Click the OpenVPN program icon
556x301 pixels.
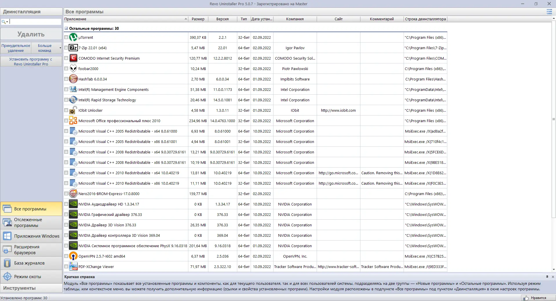pyautogui.click(x=73, y=256)
